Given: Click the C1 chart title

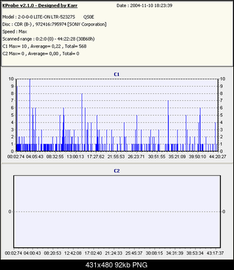Looking at the screenshot, I should point(117,74).
